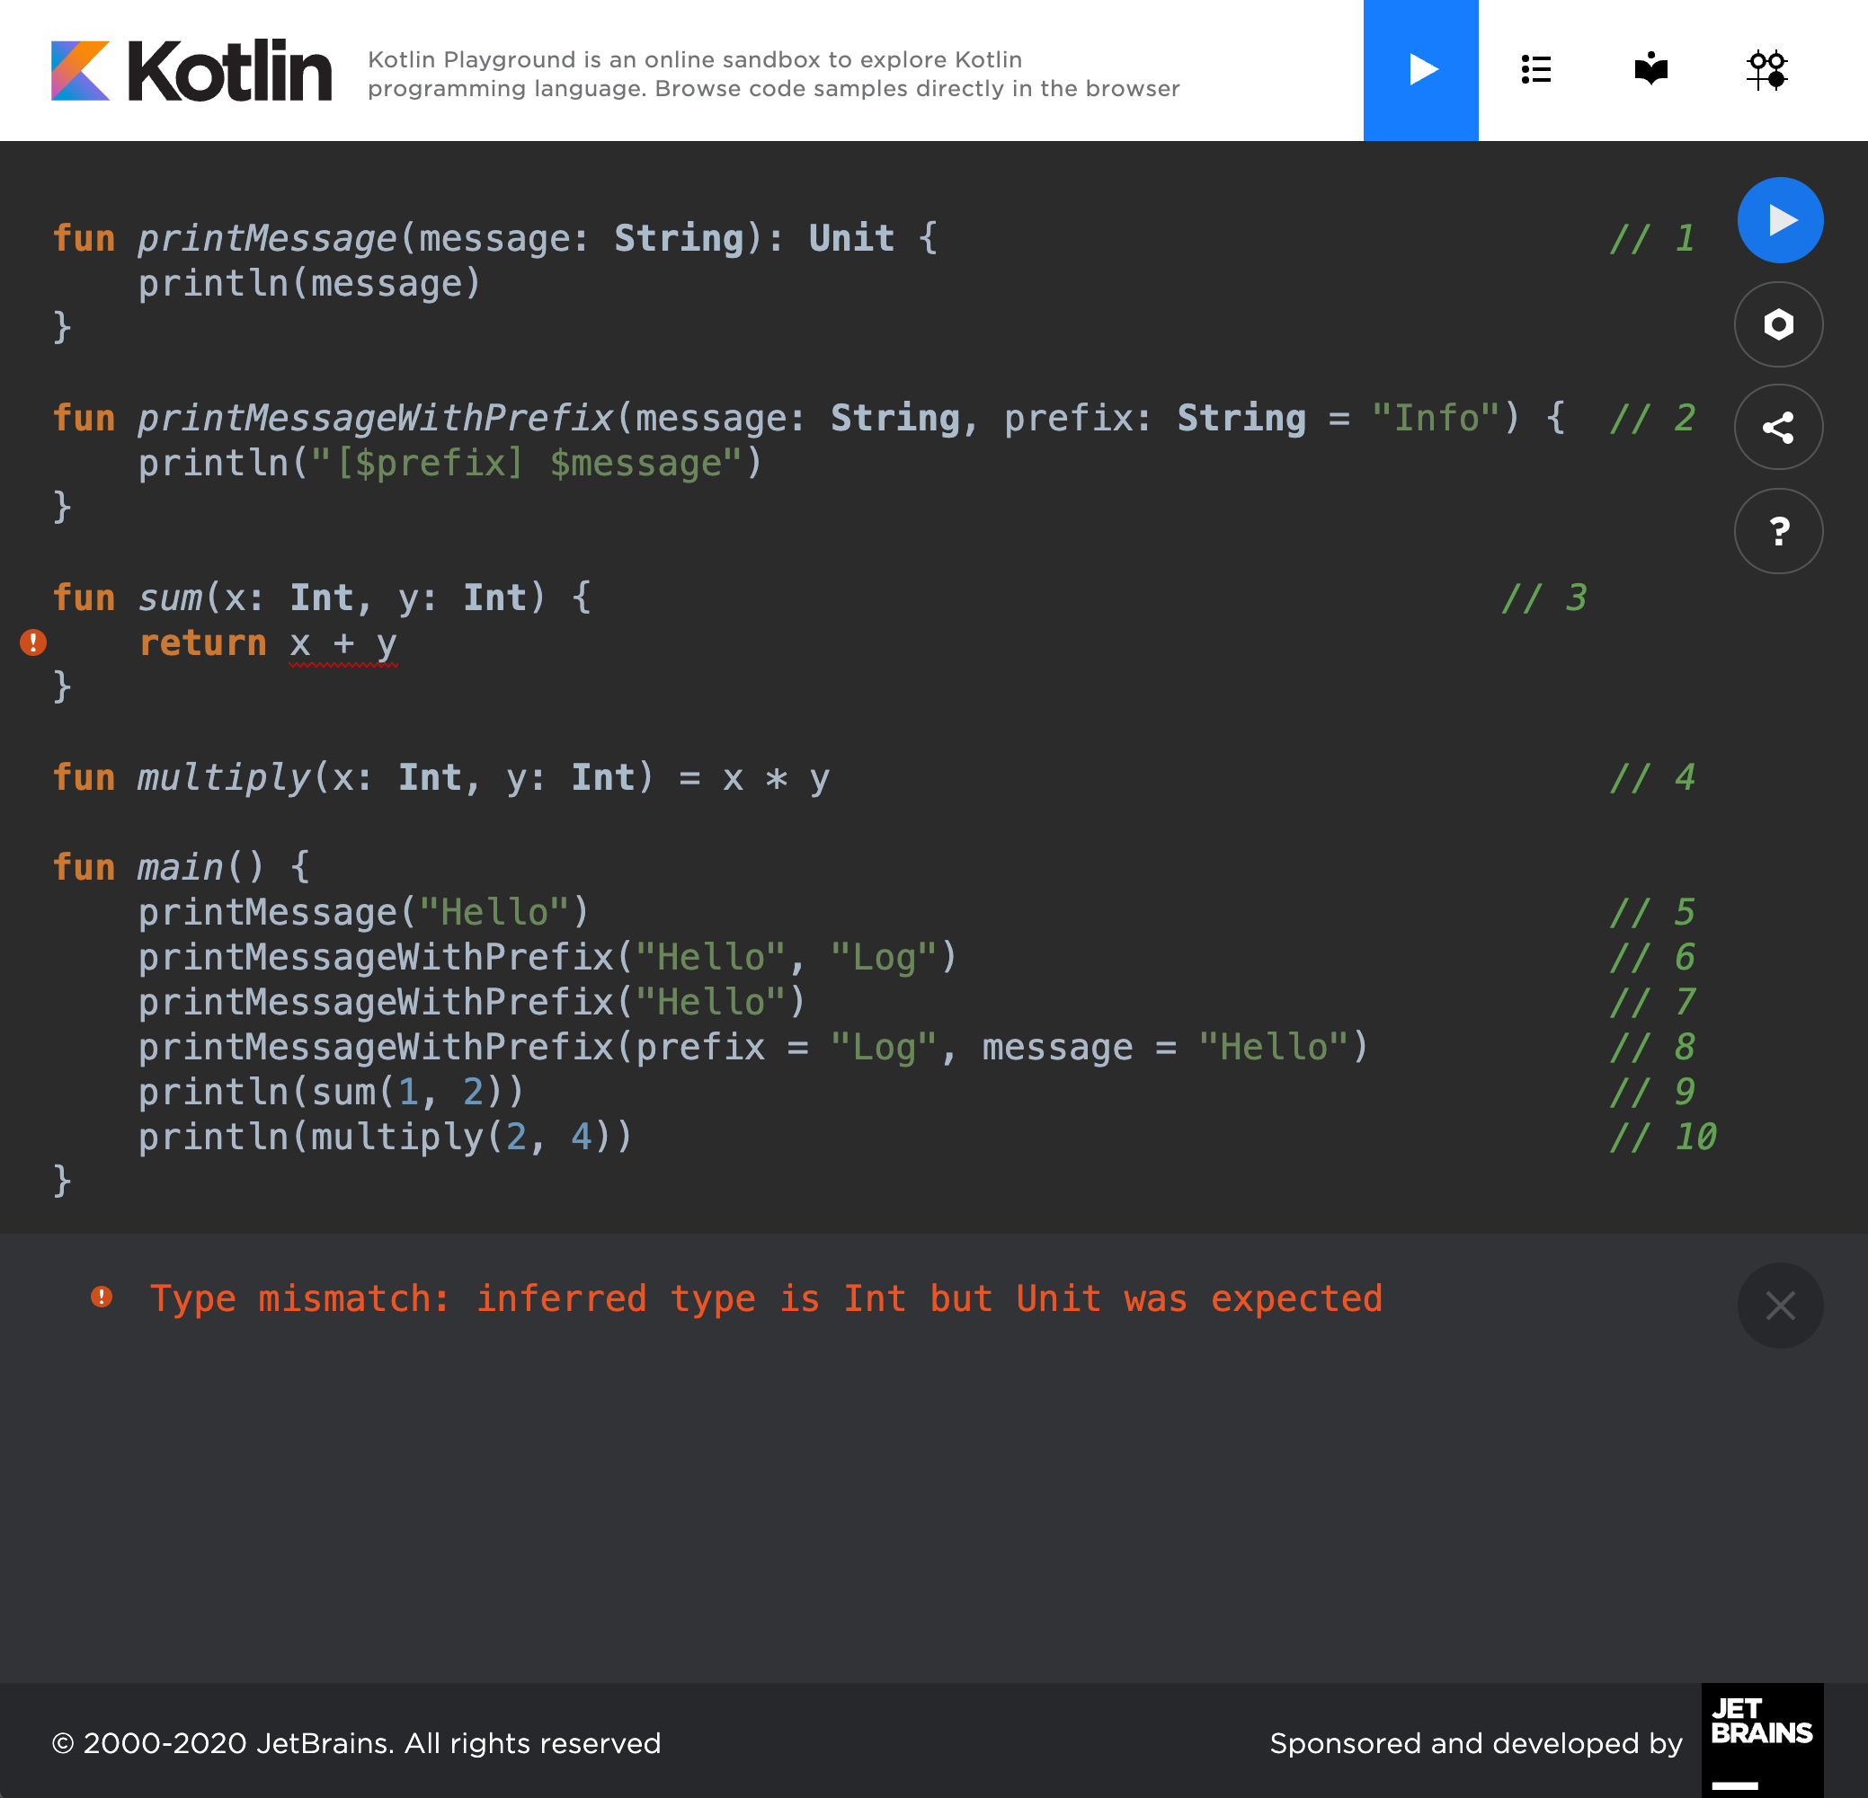The height and width of the screenshot is (1798, 1868).
Task: Click the '// 3' comment
Action: pyautogui.click(x=1544, y=598)
